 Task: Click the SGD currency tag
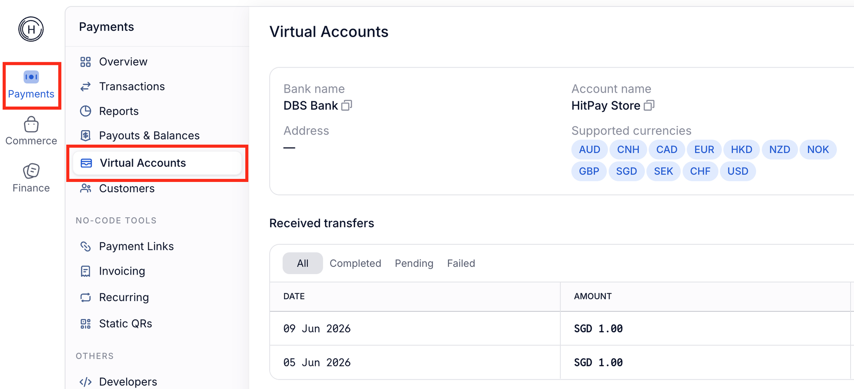(626, 171)
